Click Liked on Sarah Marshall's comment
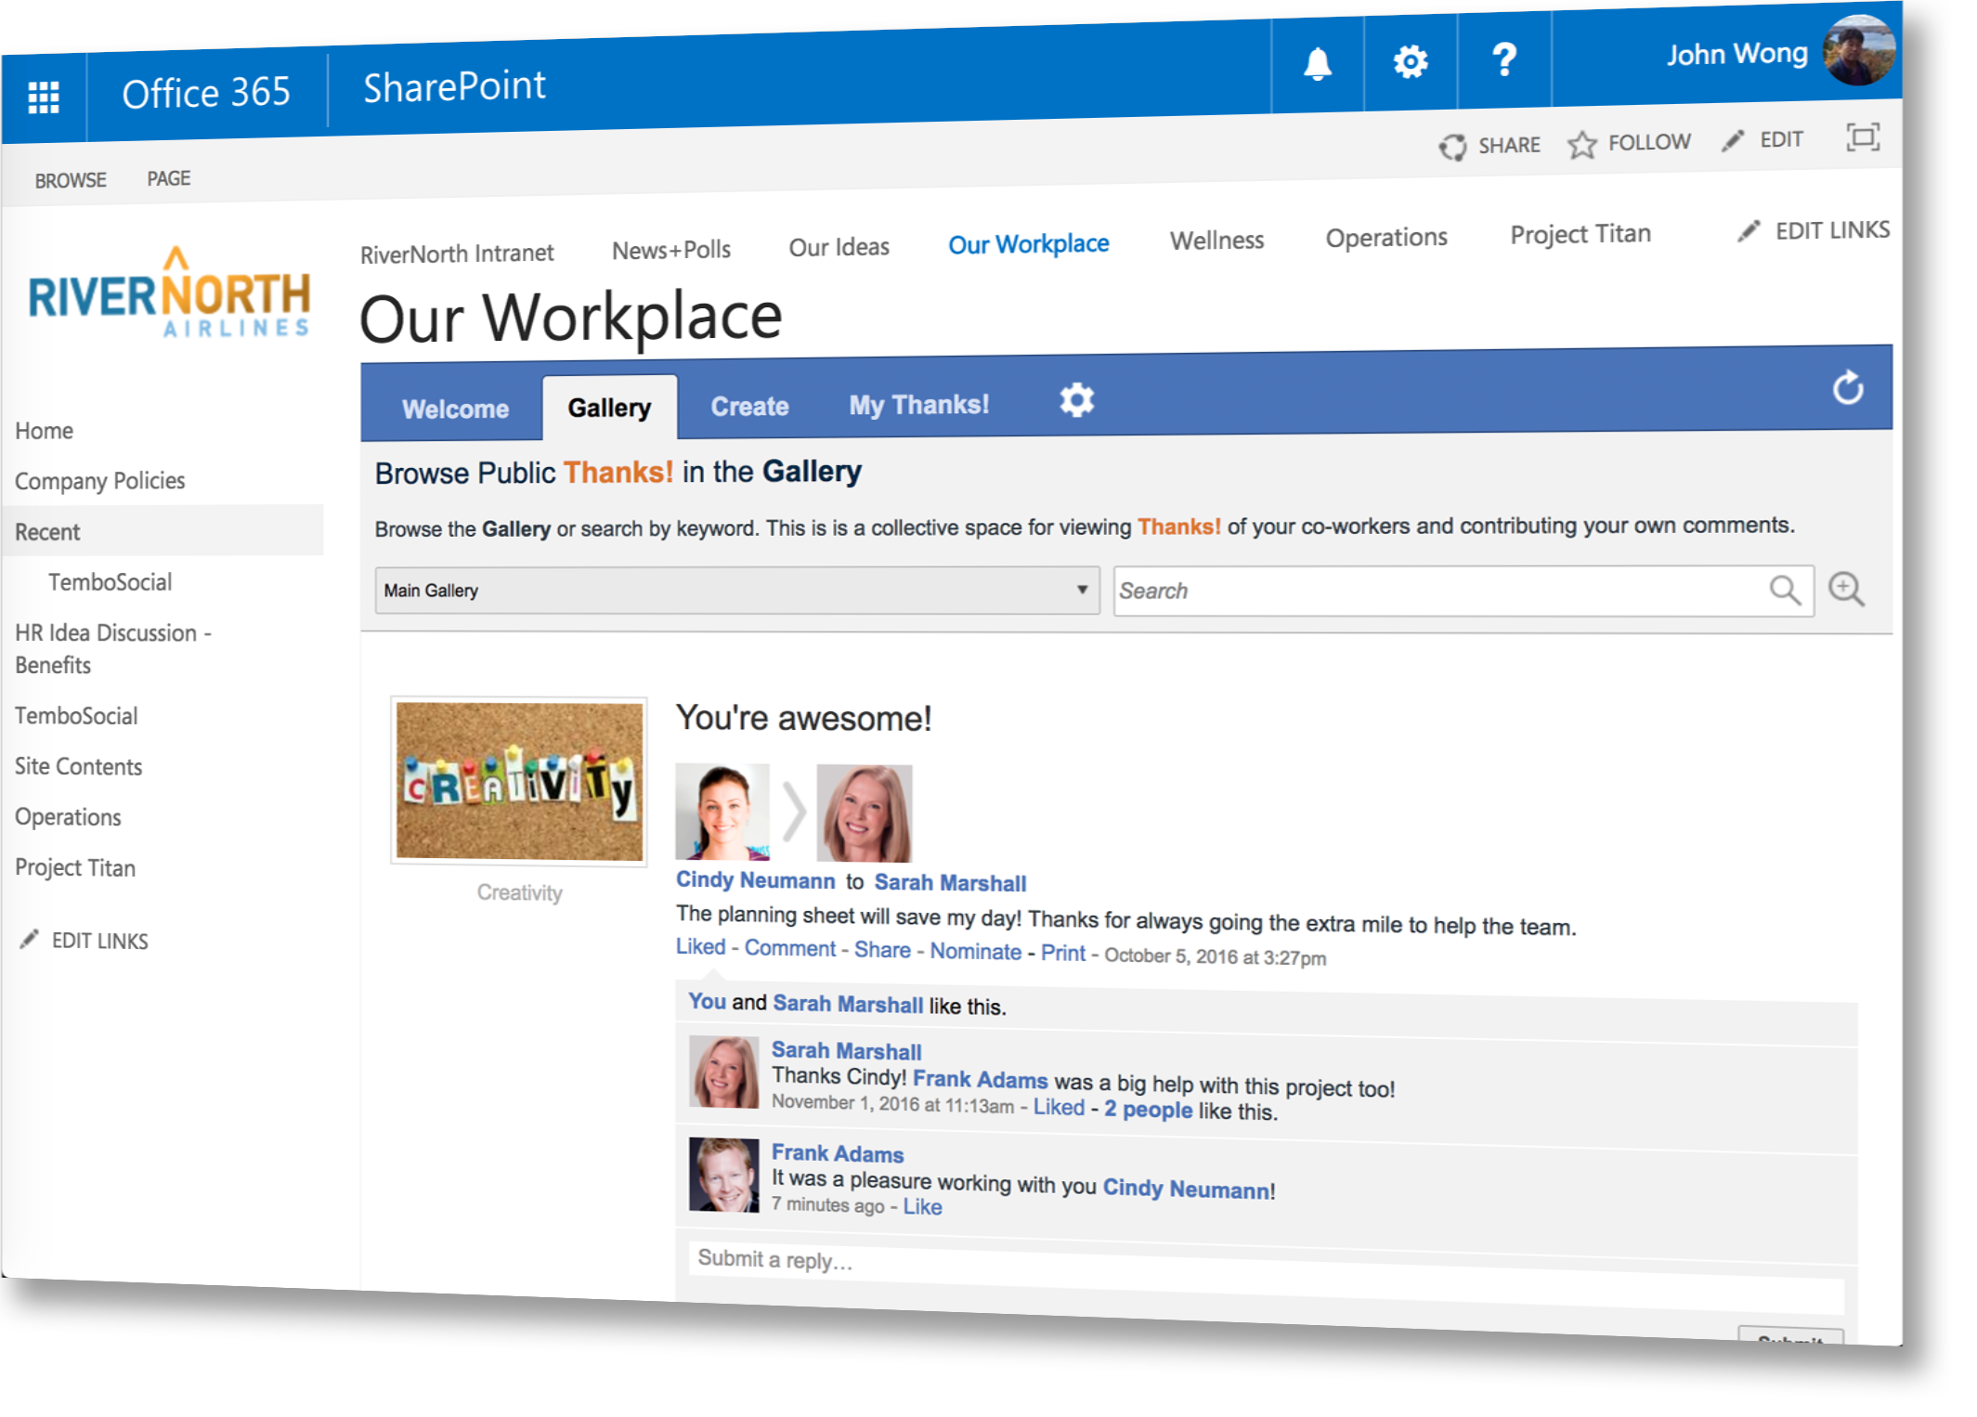This screenshot has width=1977, height=1417. (x=1059, y=1108)
